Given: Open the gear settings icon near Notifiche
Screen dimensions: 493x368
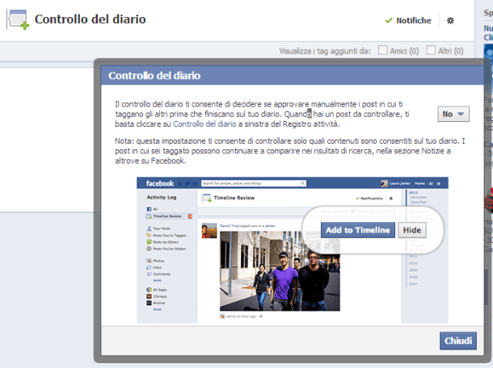Looking at the screenshot, I should pyautogui.click(x=450, y=21).
